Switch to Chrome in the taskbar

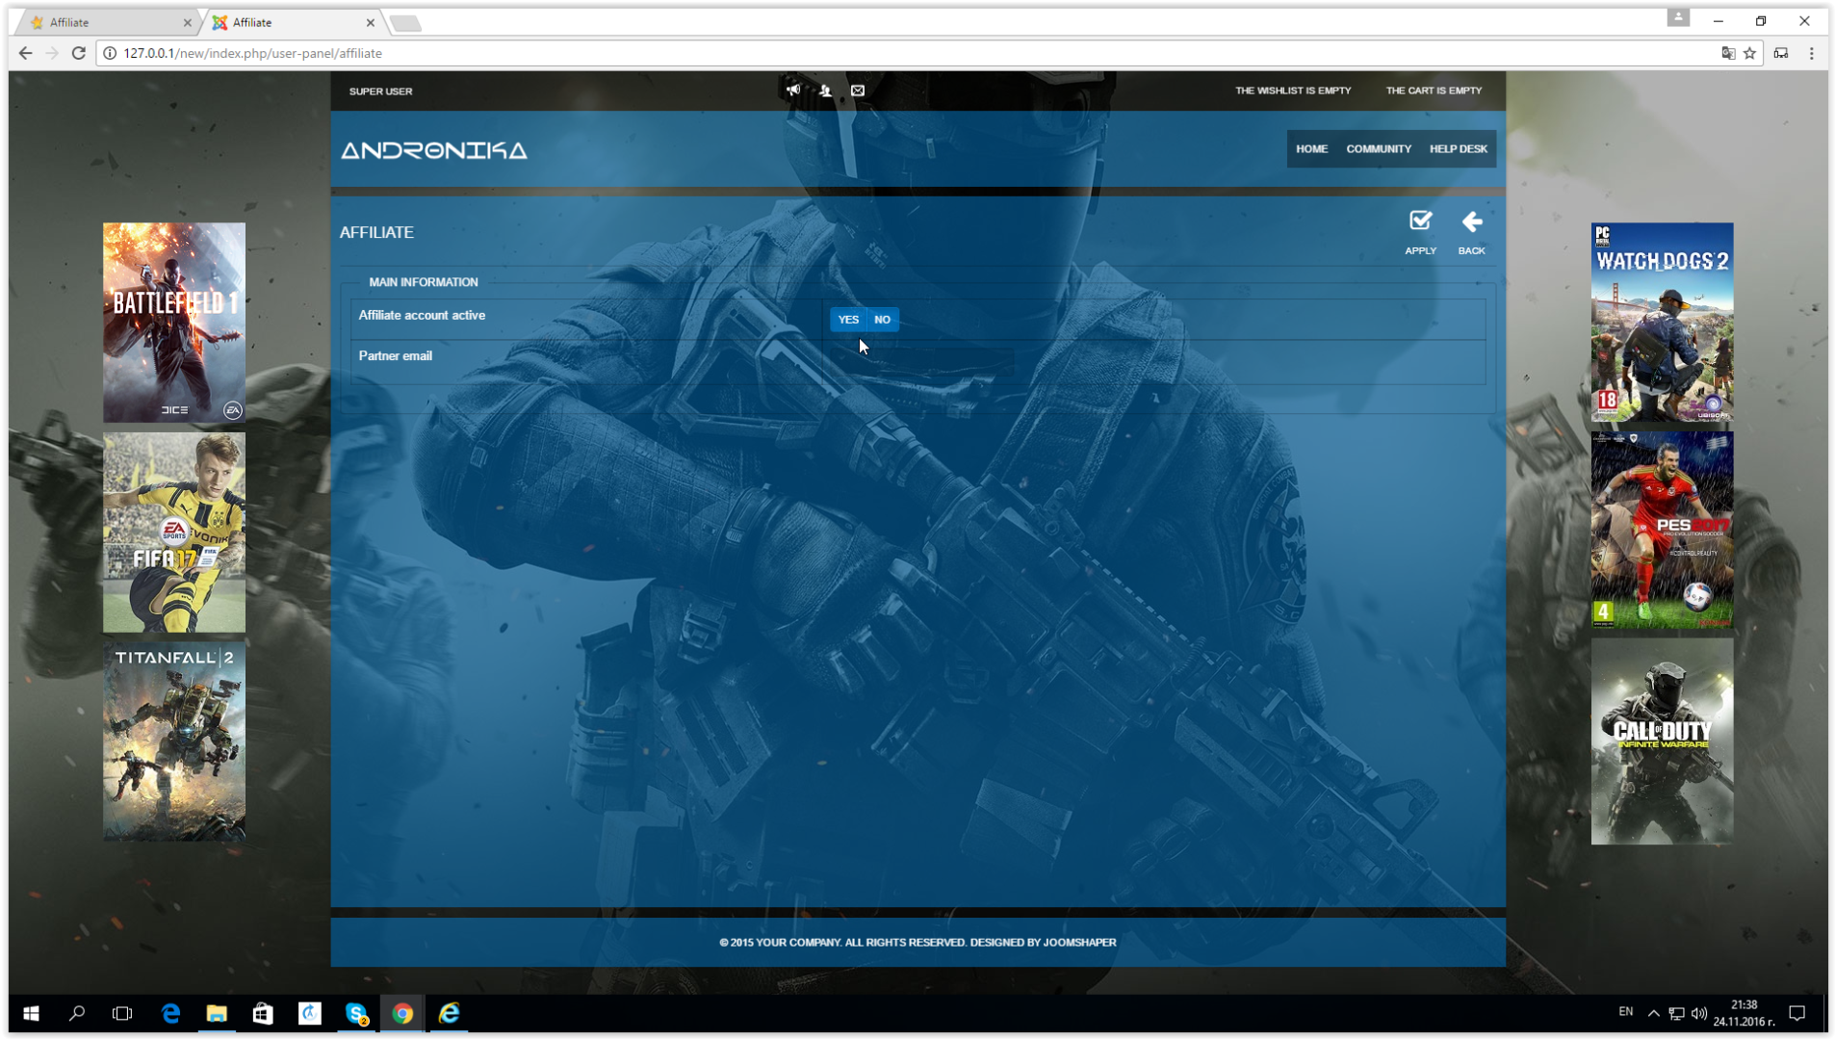coord(402,1013)
